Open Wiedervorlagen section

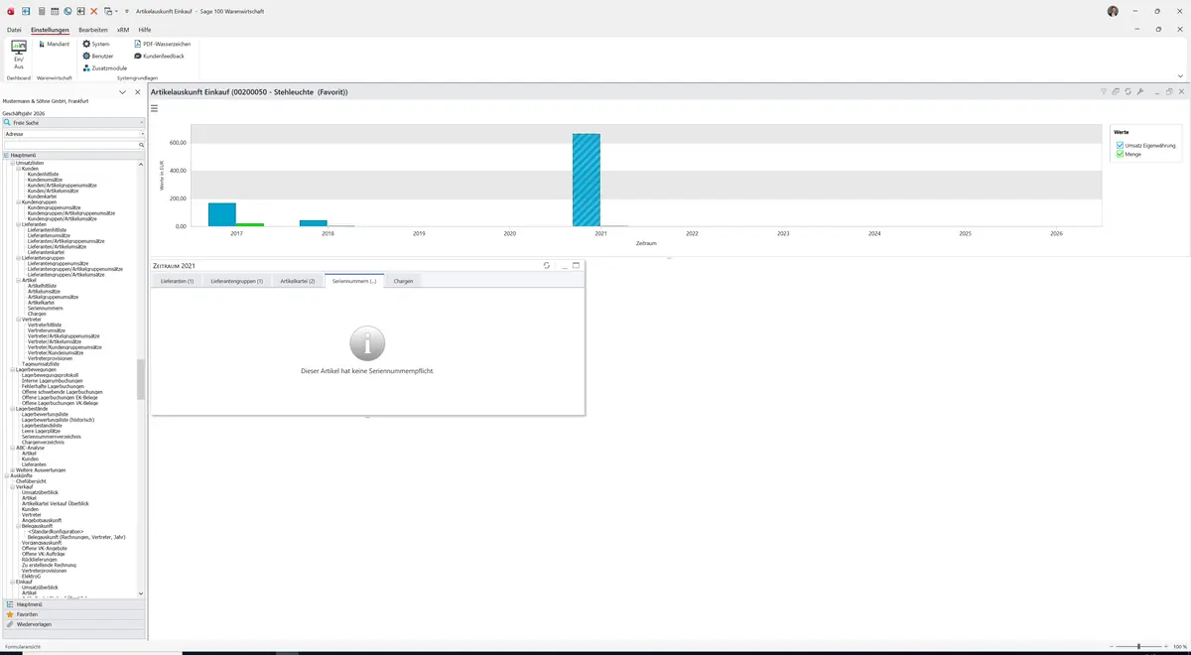click(73, 624)
